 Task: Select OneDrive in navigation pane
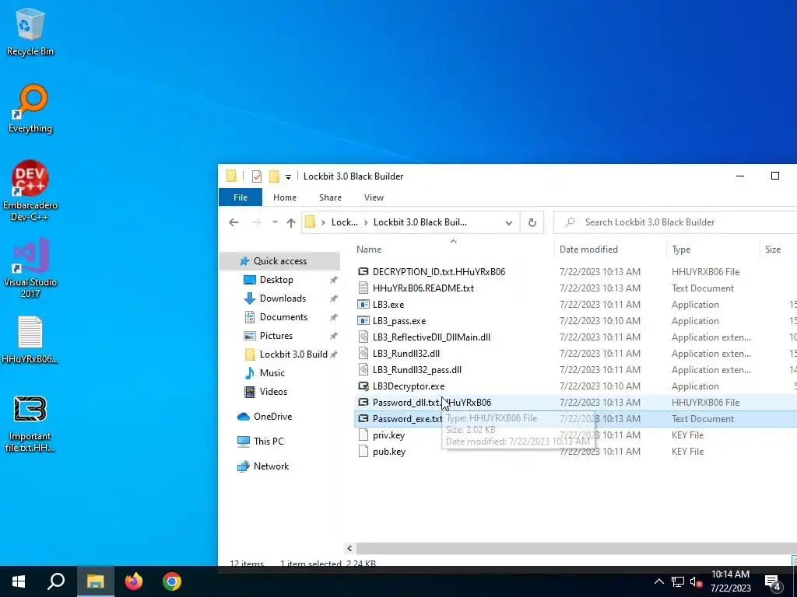point(272,417)
